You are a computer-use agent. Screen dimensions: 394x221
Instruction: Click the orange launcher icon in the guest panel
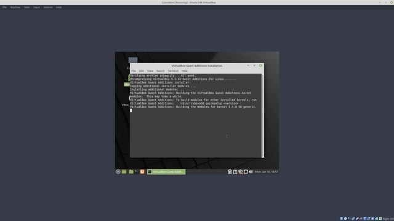click(x=142, y=172)
